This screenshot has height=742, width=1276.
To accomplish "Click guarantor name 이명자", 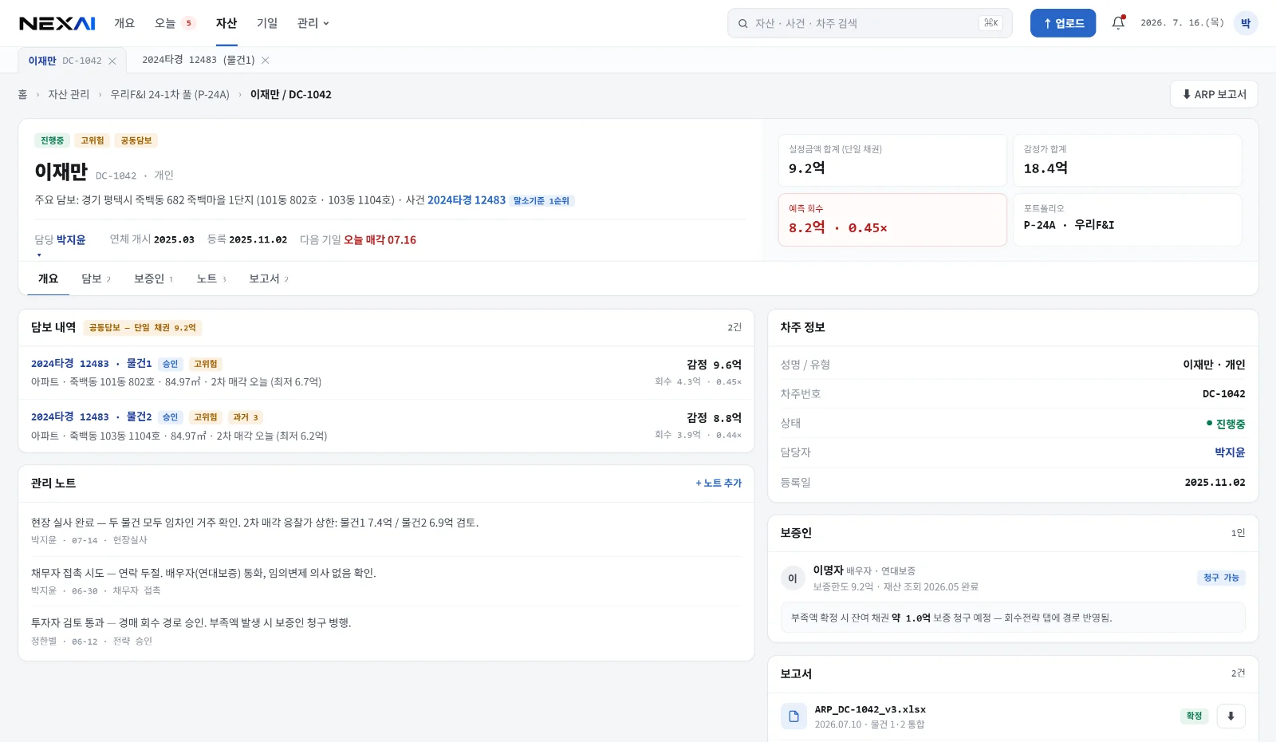I will pyautogui.click(x=828, y=570).
